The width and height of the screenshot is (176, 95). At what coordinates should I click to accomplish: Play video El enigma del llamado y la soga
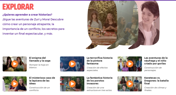[15, 64]
